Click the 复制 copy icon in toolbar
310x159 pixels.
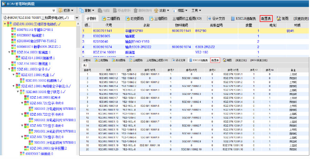click(x=82, y=10)
